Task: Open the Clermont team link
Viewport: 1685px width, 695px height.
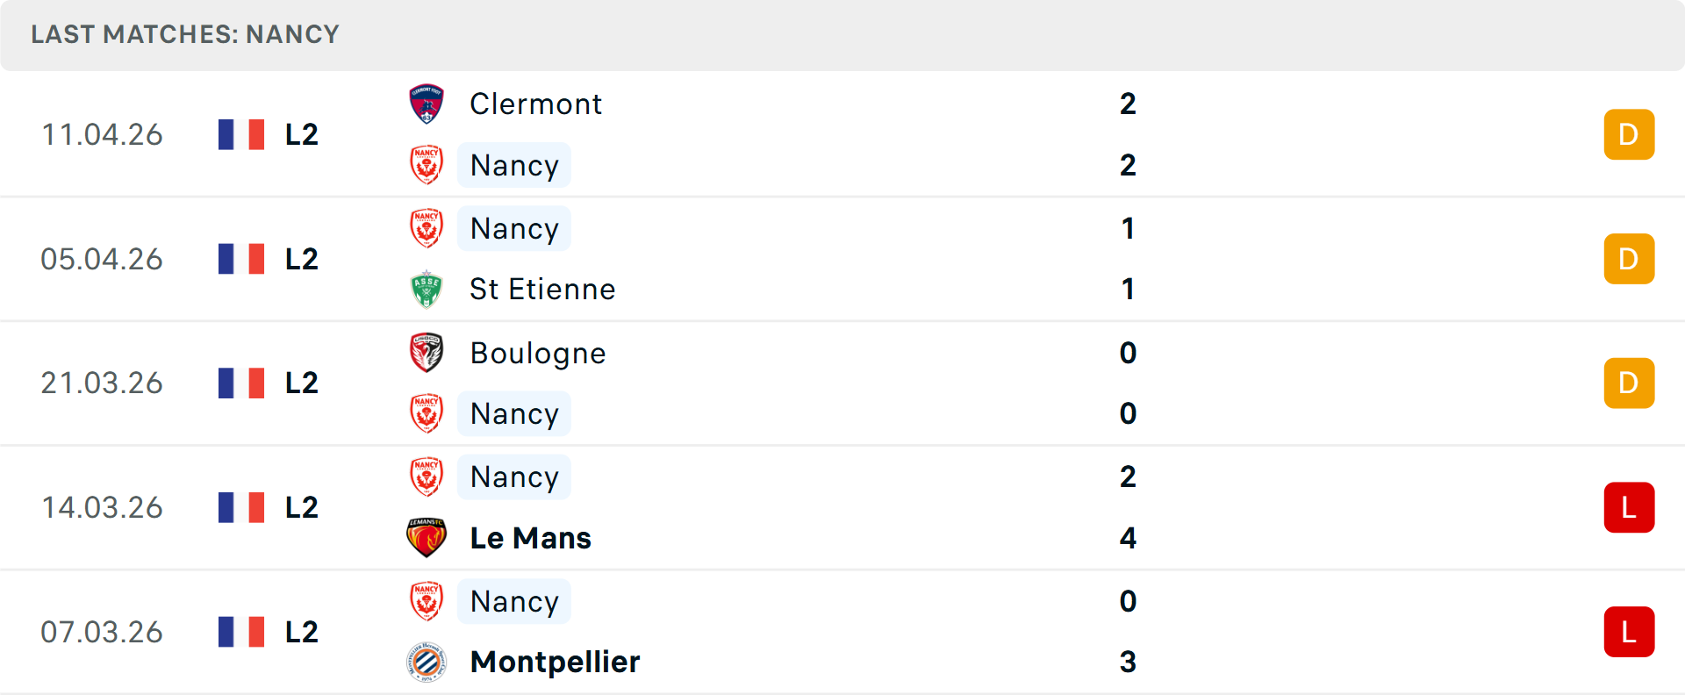Action: (x=535, y=104)
